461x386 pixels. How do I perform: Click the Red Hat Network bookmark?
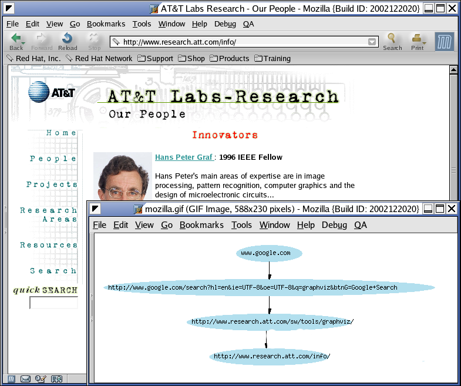[x=99, y=58]
